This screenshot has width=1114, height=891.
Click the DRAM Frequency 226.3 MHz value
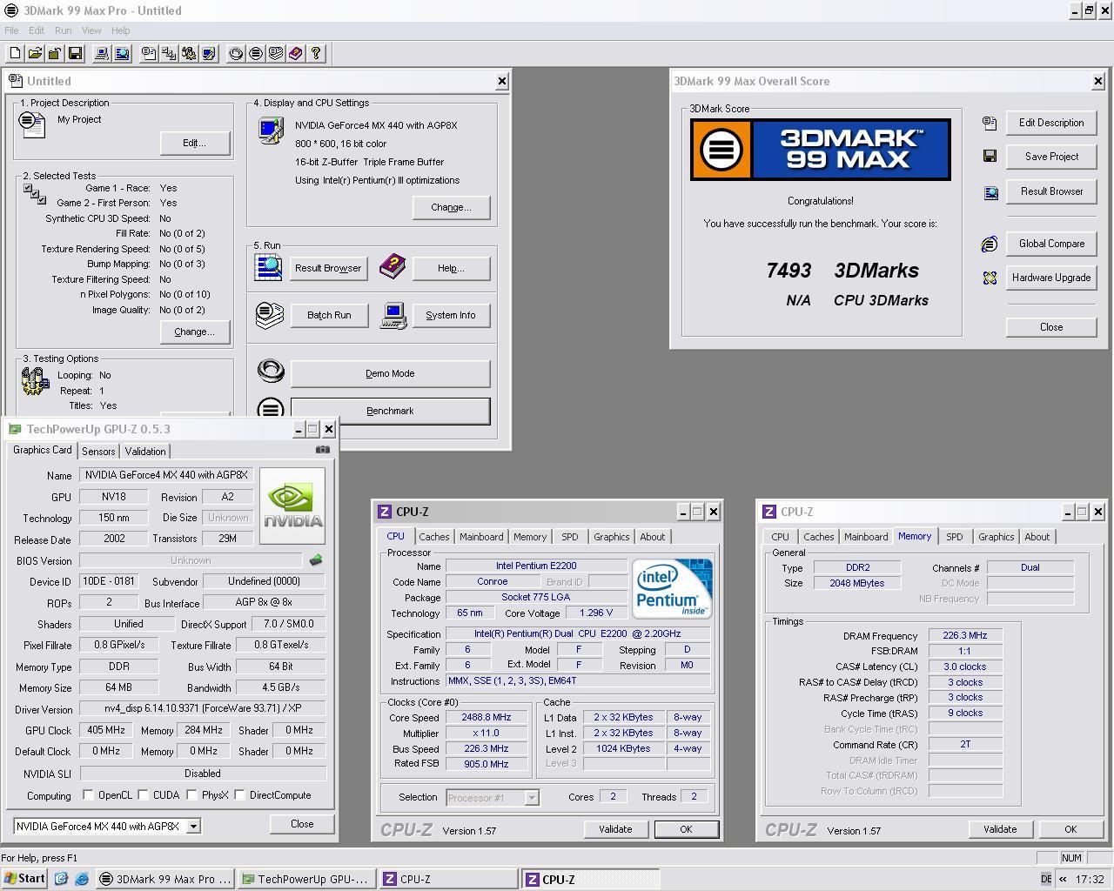pyautogui.click(x=965, y=636)
